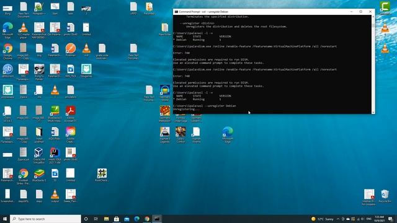Screen dimensions: 397x223
Task: Click the Type here to search box
Action: point(45,219)
